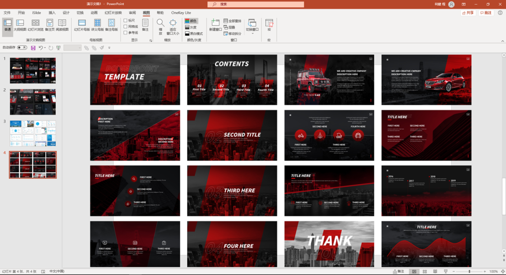Open the File (文件) menu
The height and width of the screenshot is (275, 506).
[7, 13]
